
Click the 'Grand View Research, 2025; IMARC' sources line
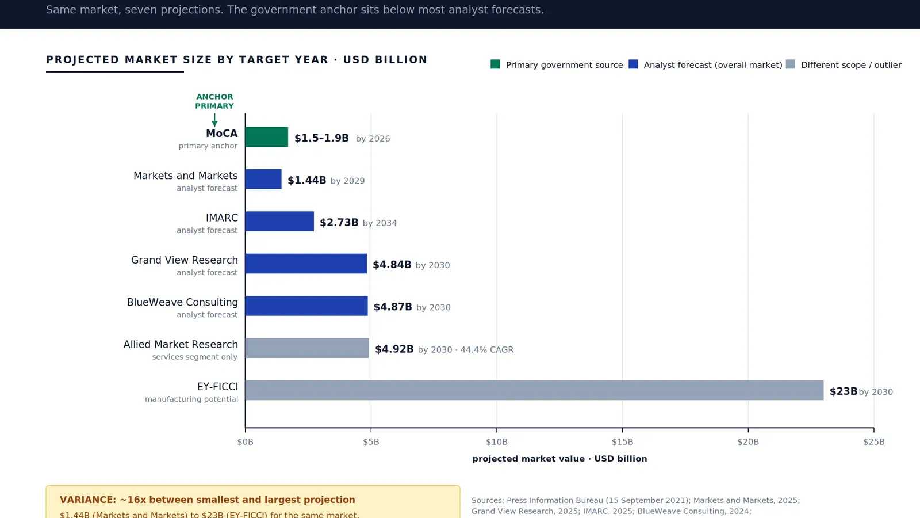pos(611,511)
